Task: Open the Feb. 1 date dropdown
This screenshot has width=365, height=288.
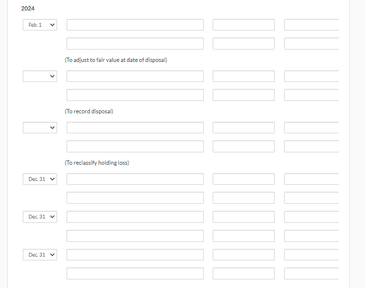Action: [40, 25]
